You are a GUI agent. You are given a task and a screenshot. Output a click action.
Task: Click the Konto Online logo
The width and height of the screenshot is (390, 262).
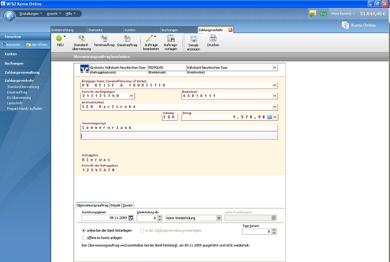[359, 25]
